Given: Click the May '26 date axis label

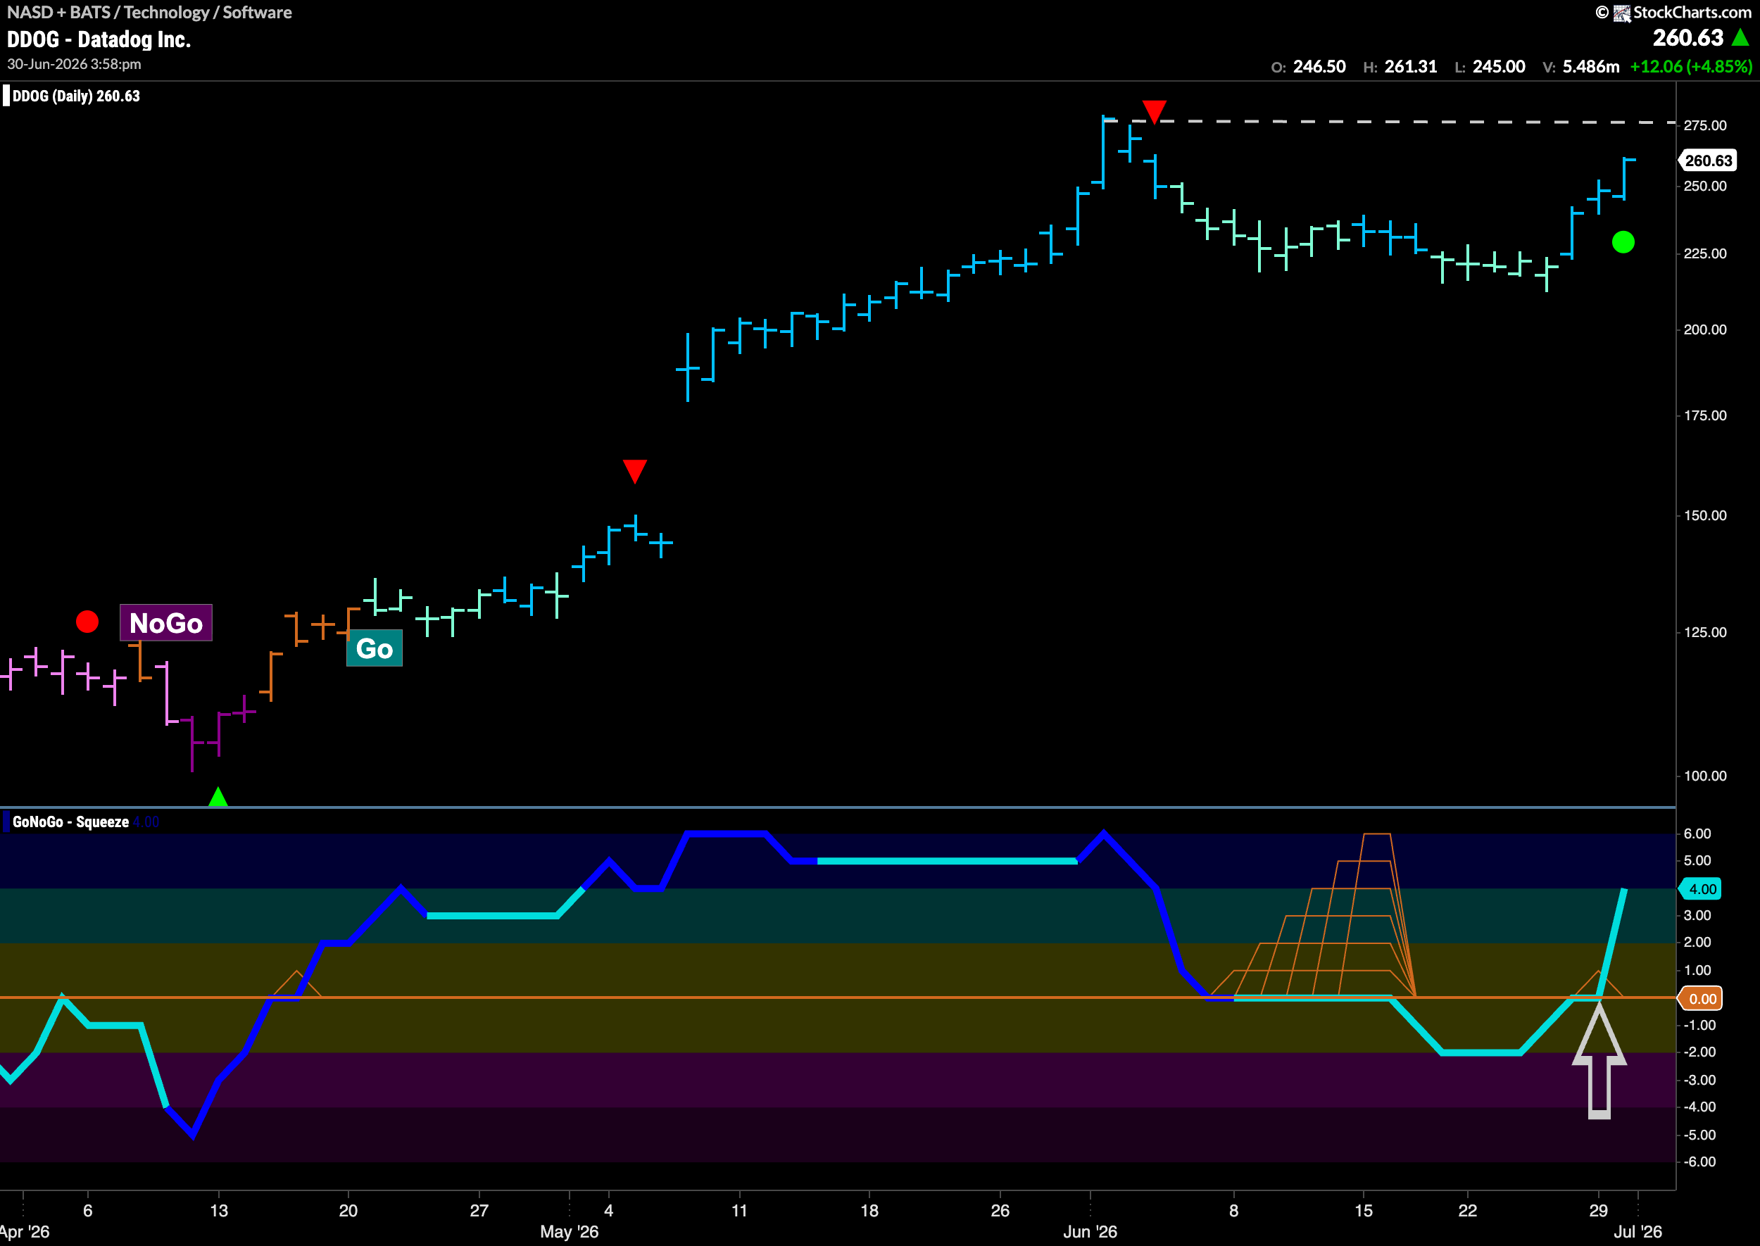Looking at the screenshot, I should 570,1231.
